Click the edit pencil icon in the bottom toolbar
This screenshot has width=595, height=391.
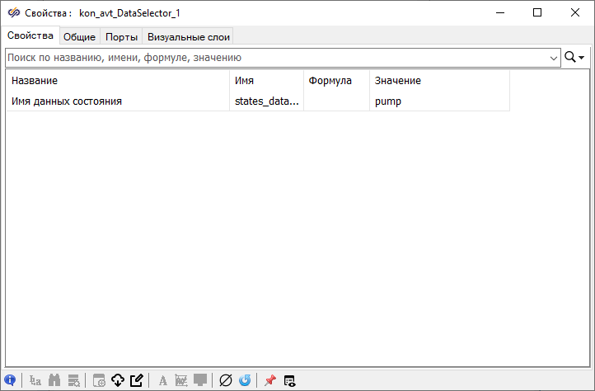137,380
